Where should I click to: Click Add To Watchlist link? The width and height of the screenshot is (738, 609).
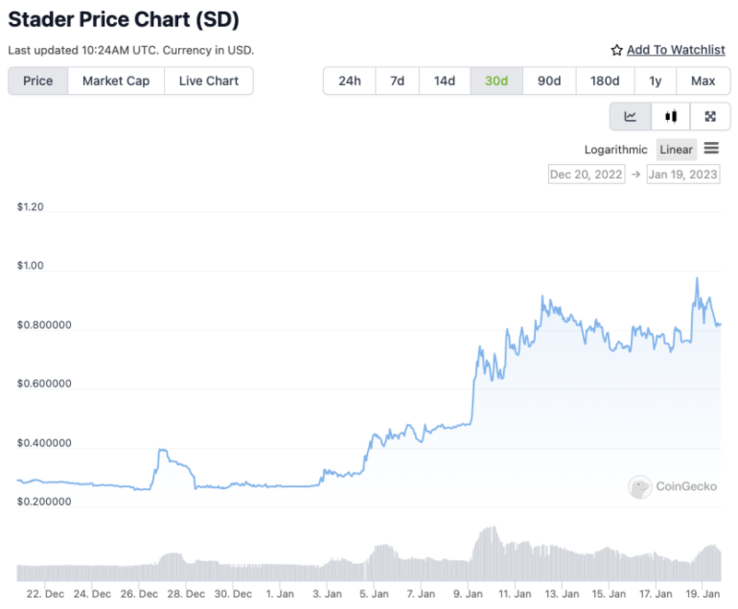(675, 51)
